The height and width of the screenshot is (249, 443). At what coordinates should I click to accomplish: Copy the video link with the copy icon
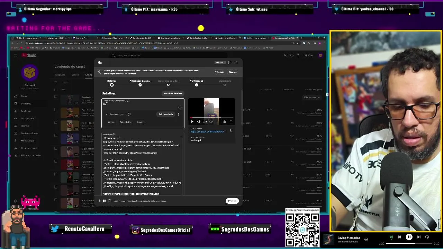(x=231, y=130)
